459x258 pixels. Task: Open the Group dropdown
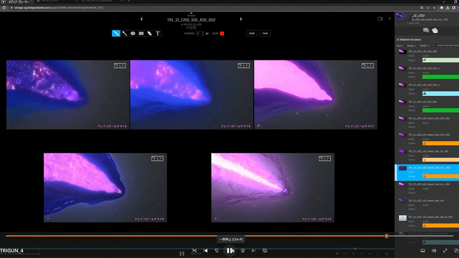tap(412, 46)
